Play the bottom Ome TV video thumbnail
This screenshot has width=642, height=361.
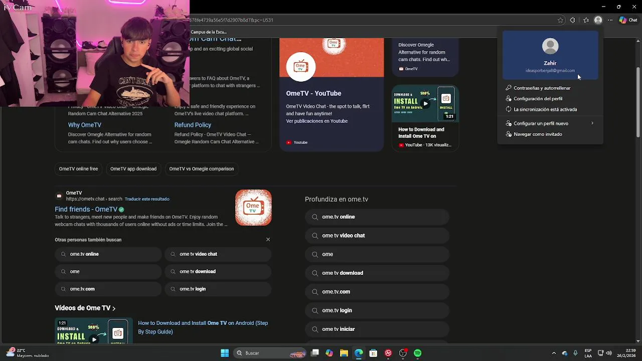(94, 331)
